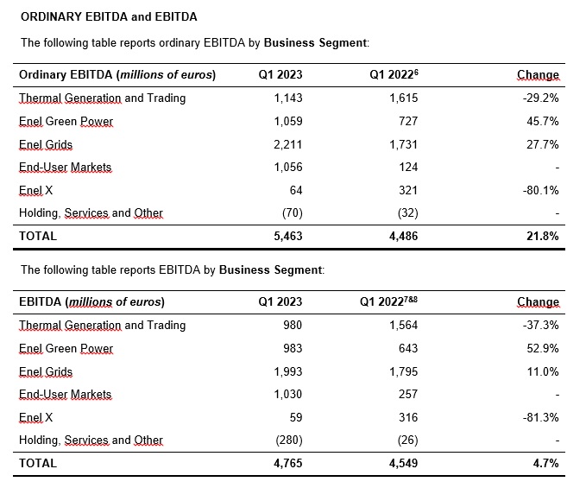Click change value 52.9%
This screenshot has width=586, height=488.
(x=543, y=349)
